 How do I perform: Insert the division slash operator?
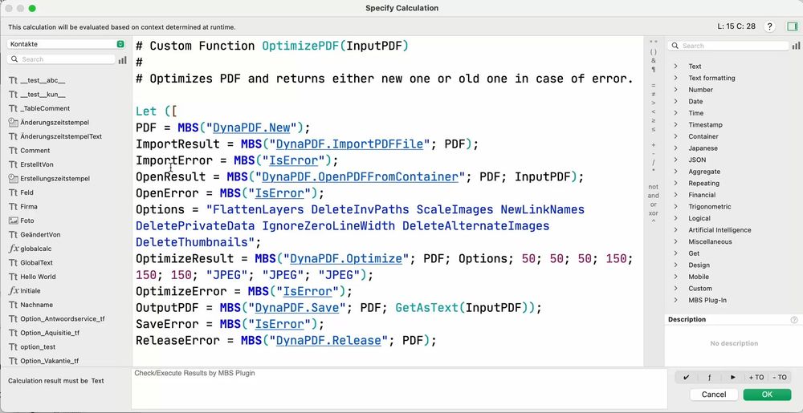point(654,162)
